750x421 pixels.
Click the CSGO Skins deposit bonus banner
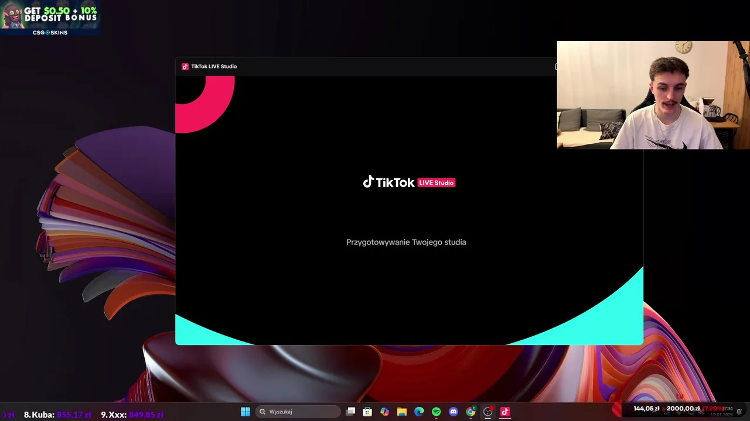[50, 18]
